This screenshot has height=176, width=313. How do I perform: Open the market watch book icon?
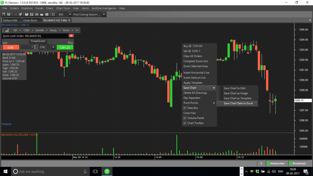27,14
